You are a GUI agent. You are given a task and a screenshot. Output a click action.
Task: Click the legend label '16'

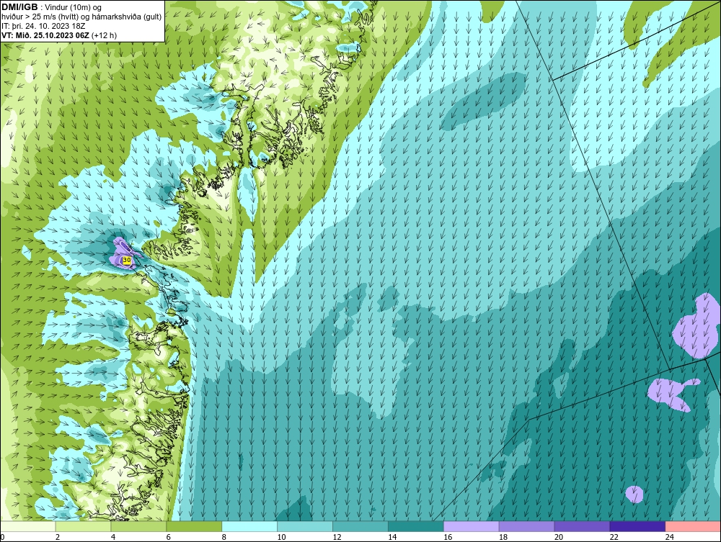(x=448, y=537)
